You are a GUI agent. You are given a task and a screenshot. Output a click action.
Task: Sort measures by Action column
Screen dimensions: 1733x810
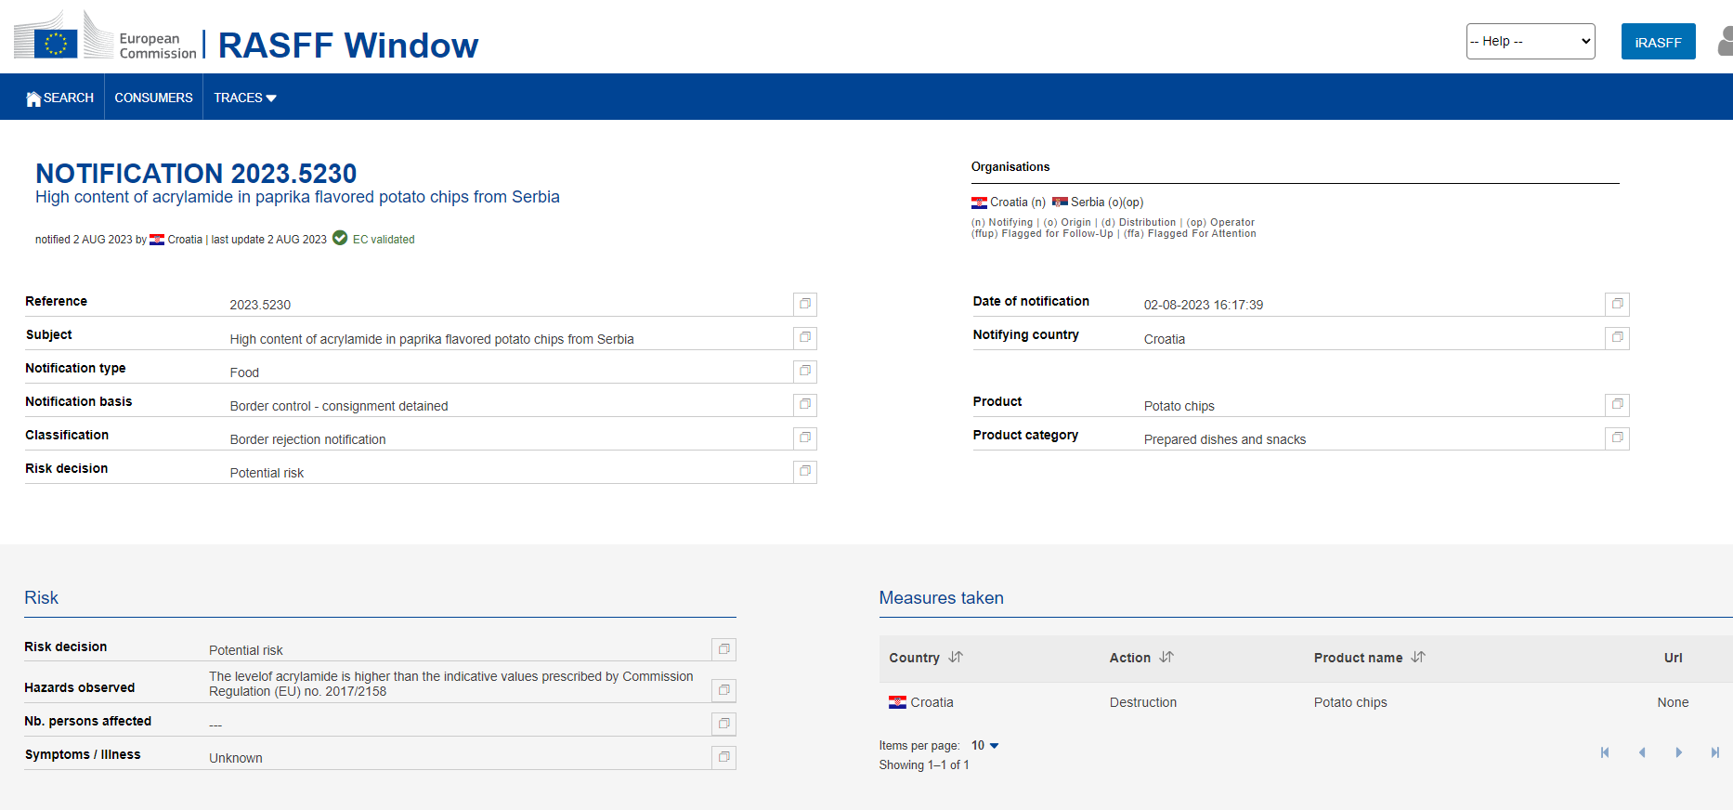[1166, 657]
